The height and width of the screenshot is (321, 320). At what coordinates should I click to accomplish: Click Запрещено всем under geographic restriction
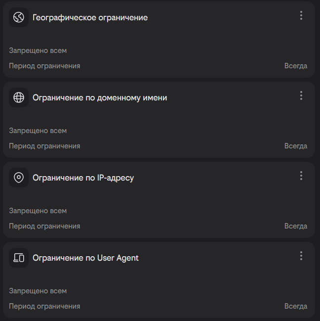[38, 50]
